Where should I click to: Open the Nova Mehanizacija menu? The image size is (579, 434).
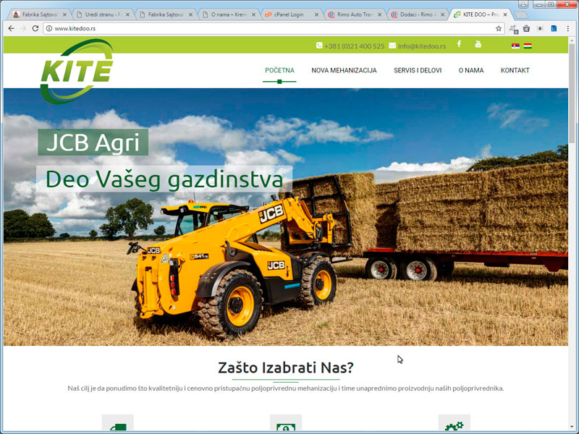(x=344, y=70)
